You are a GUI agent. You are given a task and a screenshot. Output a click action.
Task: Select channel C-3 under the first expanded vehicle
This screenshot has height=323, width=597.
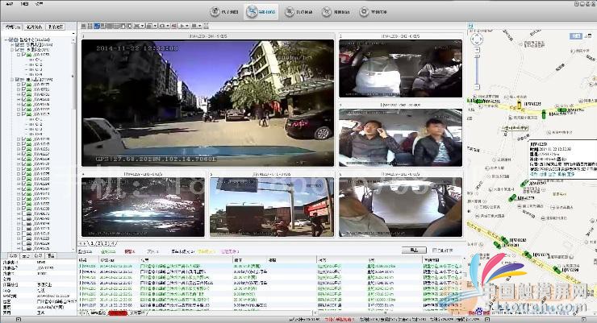coord(39,69)
